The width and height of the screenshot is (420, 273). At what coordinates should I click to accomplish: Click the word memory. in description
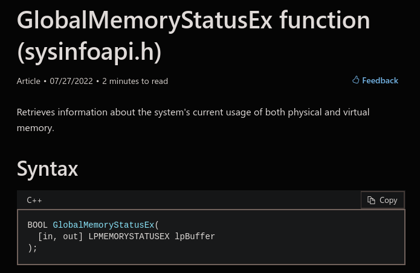click(x=36, y=128)
